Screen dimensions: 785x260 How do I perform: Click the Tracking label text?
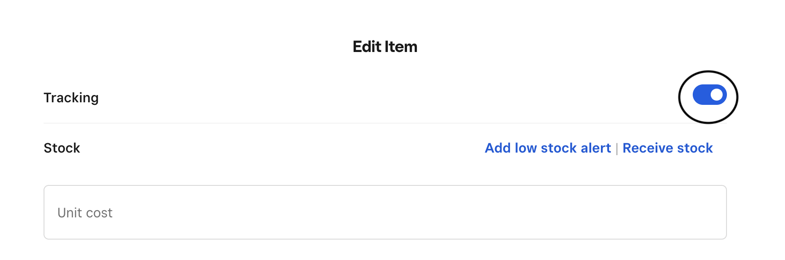point(71,98)
